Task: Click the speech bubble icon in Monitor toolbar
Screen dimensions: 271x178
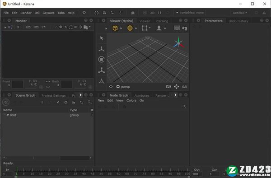Action: coord(61,27)
